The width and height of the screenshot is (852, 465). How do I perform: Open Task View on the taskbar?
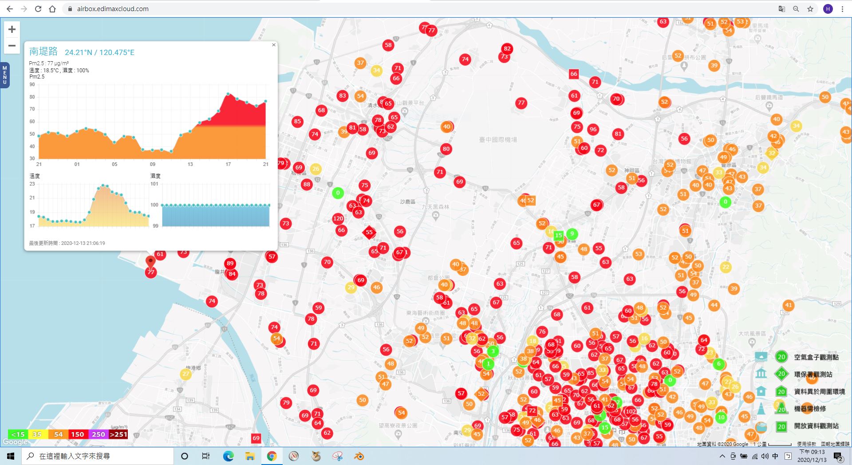click(206, 456)
